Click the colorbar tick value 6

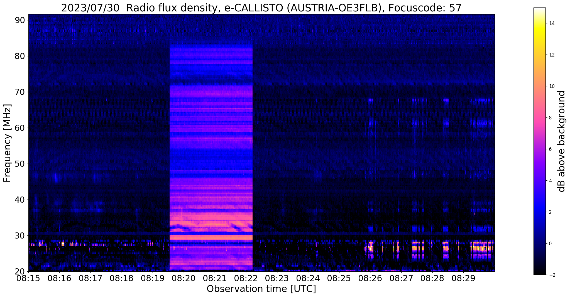pyautogui.click(x=550, y=149)
